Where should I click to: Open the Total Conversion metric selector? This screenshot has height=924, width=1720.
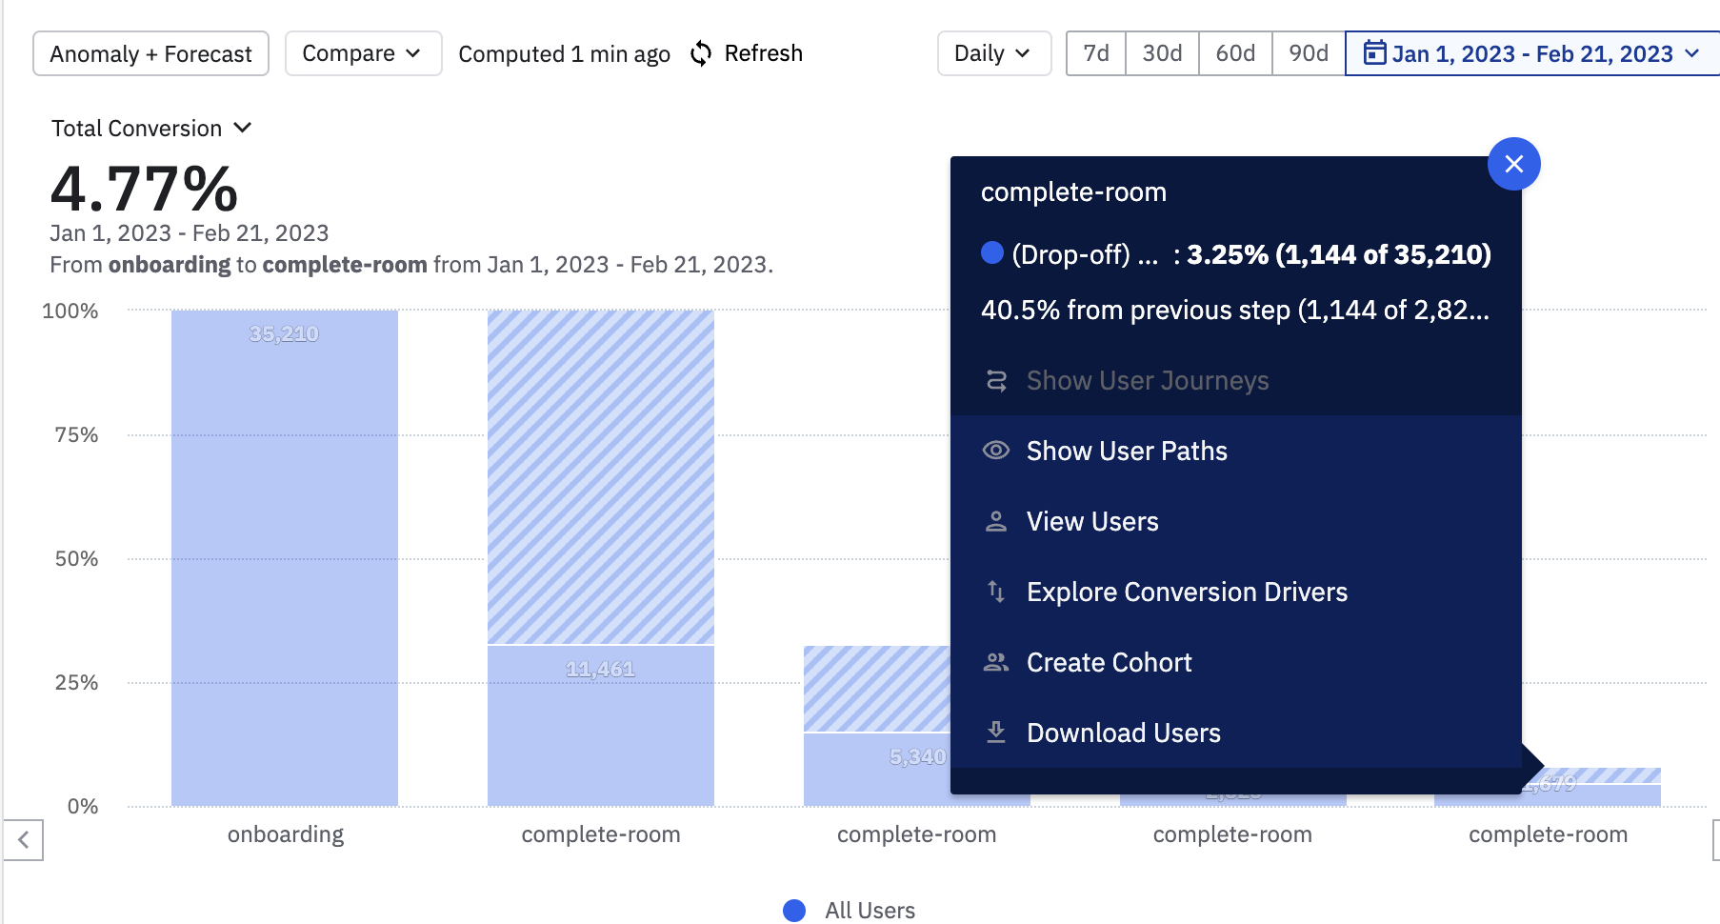[151, 129]
